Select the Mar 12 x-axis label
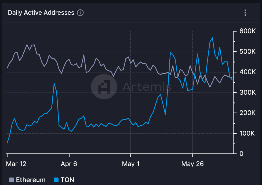This screenshot has height=185, width=262. [16, 164]
